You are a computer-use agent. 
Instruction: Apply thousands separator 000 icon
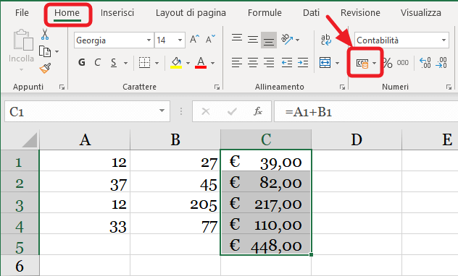tap(403, 63)
